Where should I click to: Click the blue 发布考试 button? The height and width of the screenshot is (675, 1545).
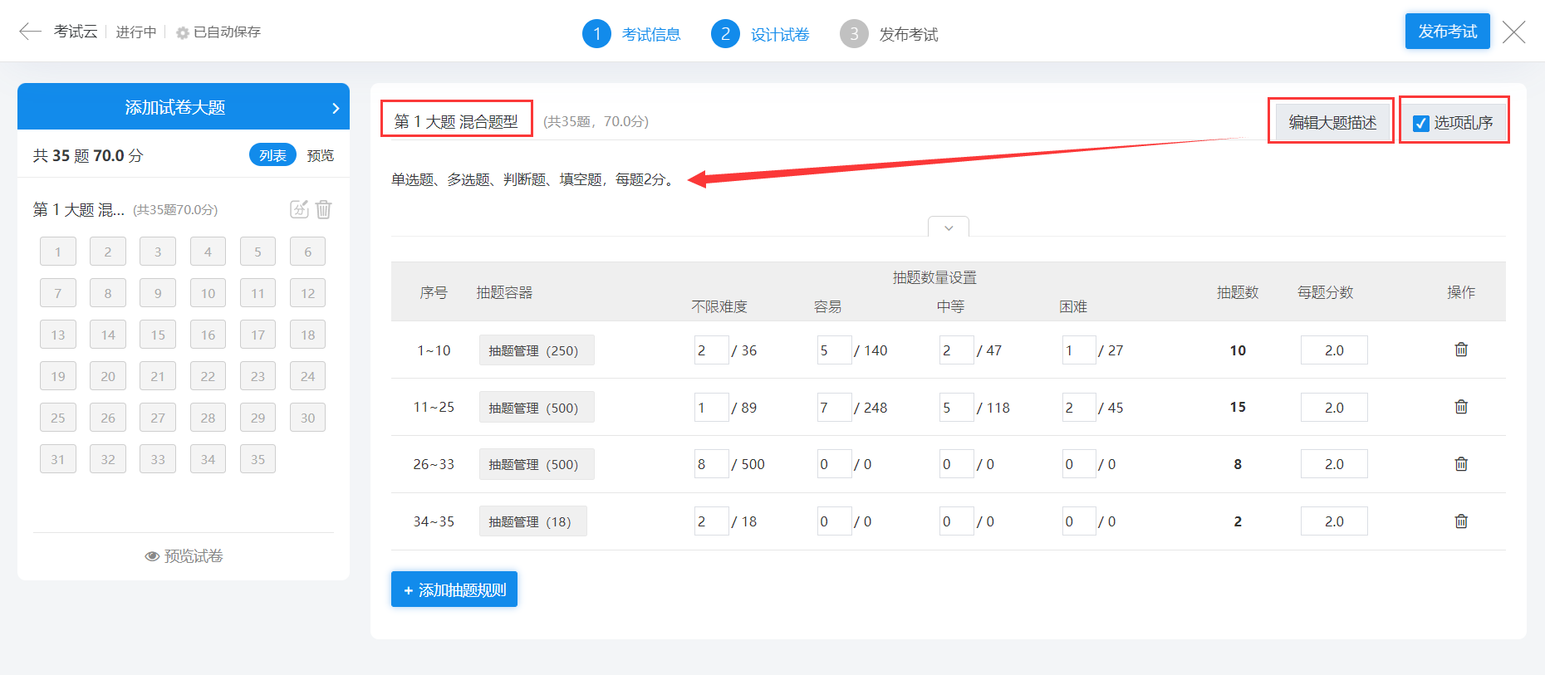click(1447, 32)
